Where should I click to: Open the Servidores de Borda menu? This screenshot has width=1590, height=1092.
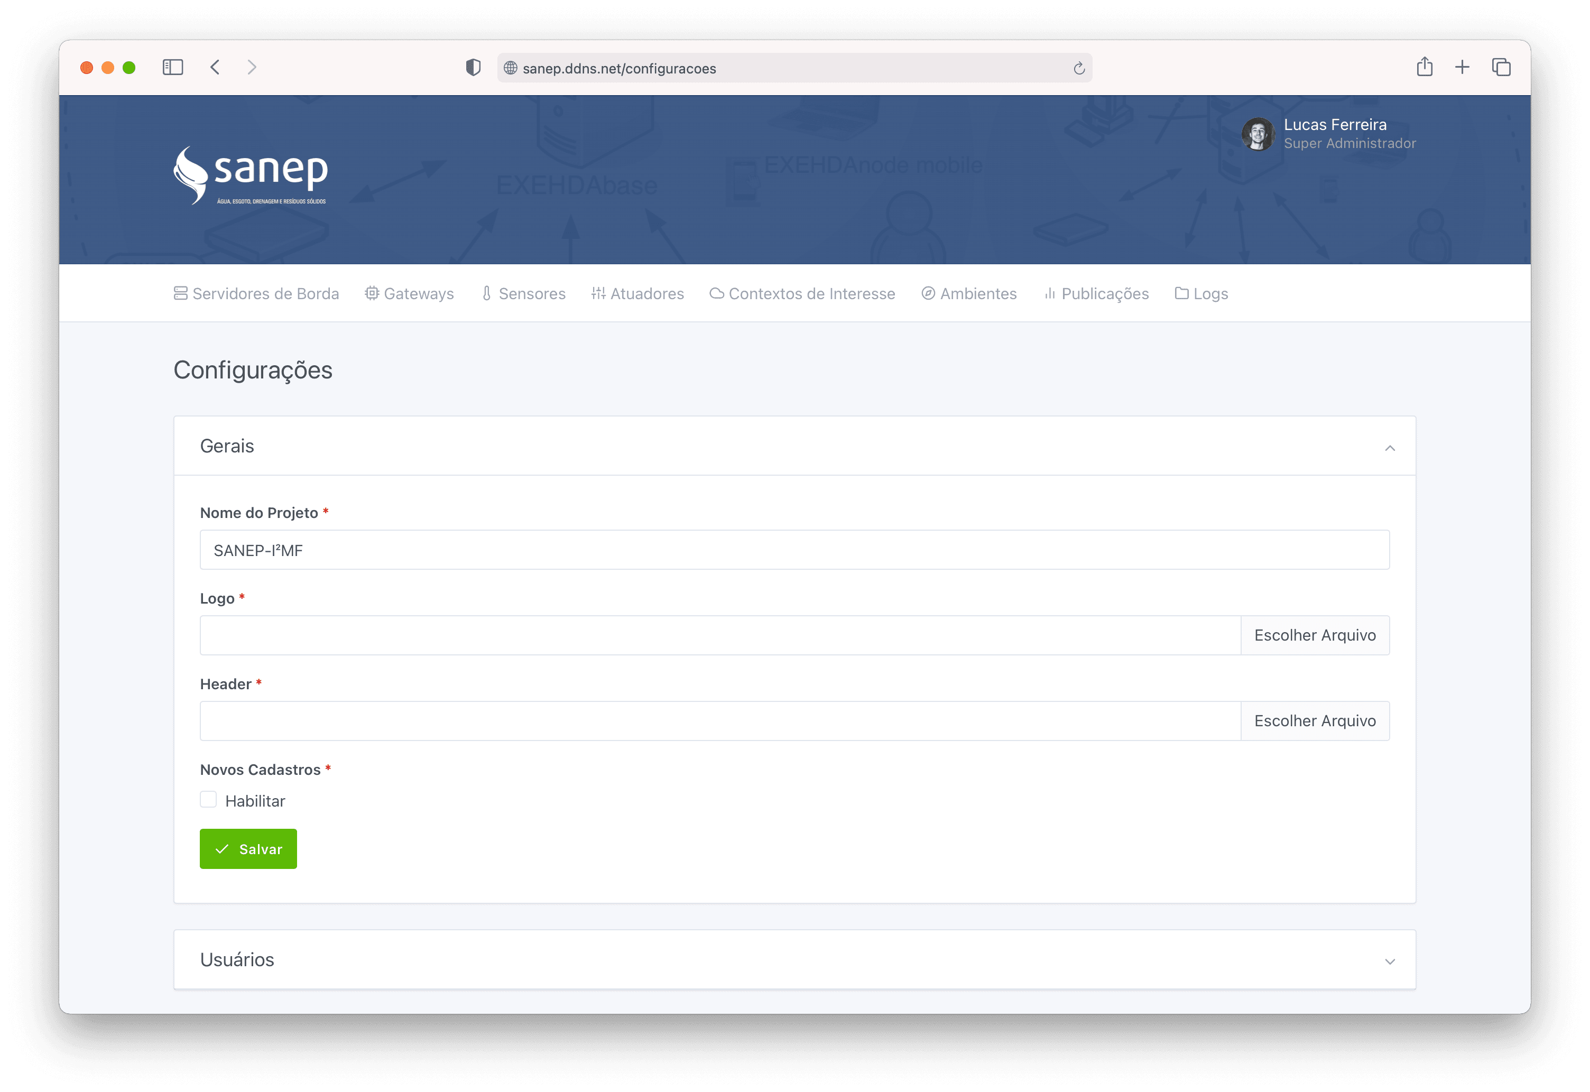click(x=256, y=293)
